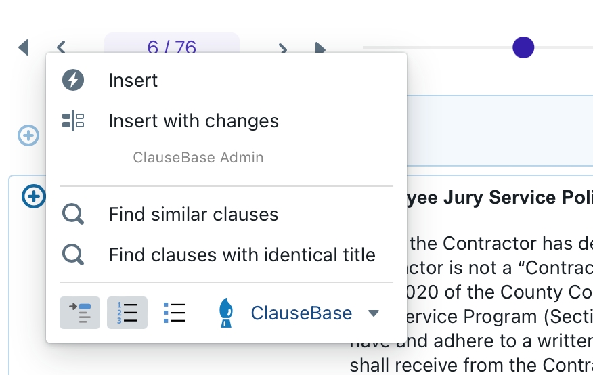Click magnifier icon beside Find similar clauses
The height and width of the screenshot is (375, 593).
(x=73, y=215)
